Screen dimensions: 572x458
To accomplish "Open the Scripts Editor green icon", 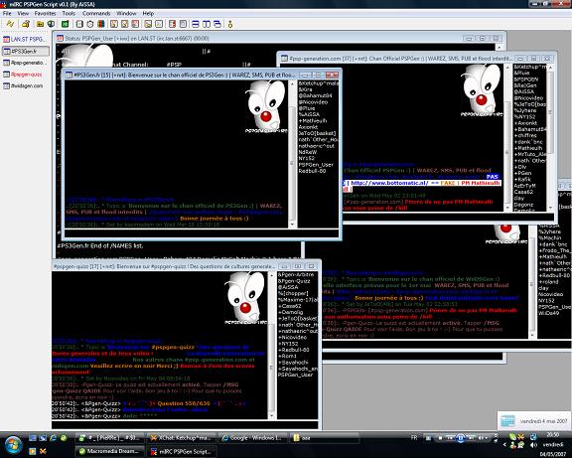I will pos(65,24).
